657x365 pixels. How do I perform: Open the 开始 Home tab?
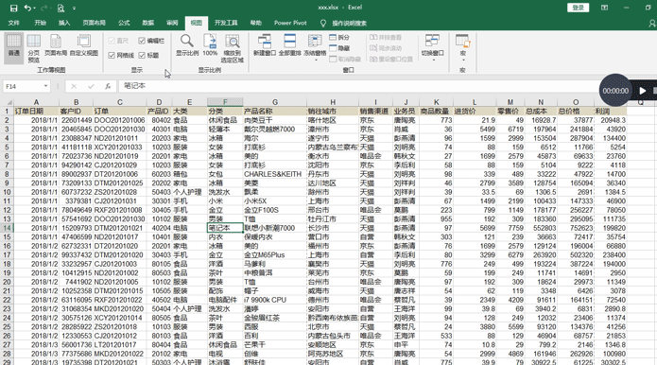41,23
